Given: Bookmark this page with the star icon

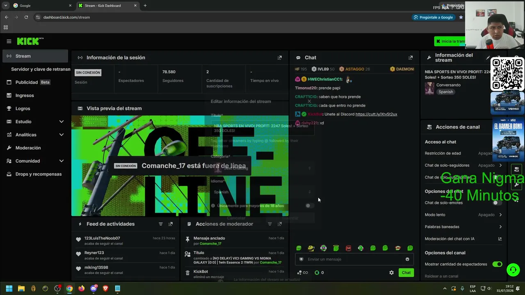Looking at the screenshot, I should (461, 17).
